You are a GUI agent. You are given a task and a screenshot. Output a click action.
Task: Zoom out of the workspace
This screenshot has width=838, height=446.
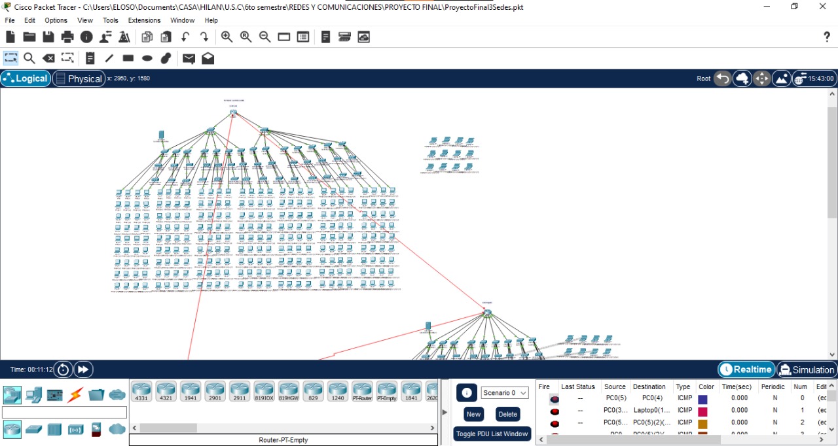point(264,37)
